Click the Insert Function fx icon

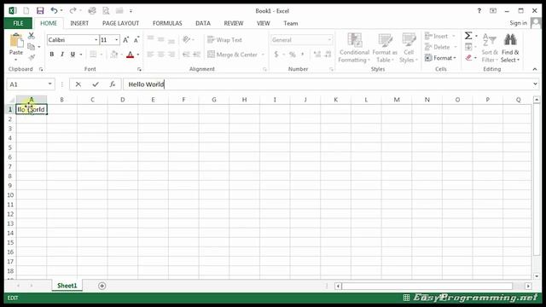coord(112,84)
